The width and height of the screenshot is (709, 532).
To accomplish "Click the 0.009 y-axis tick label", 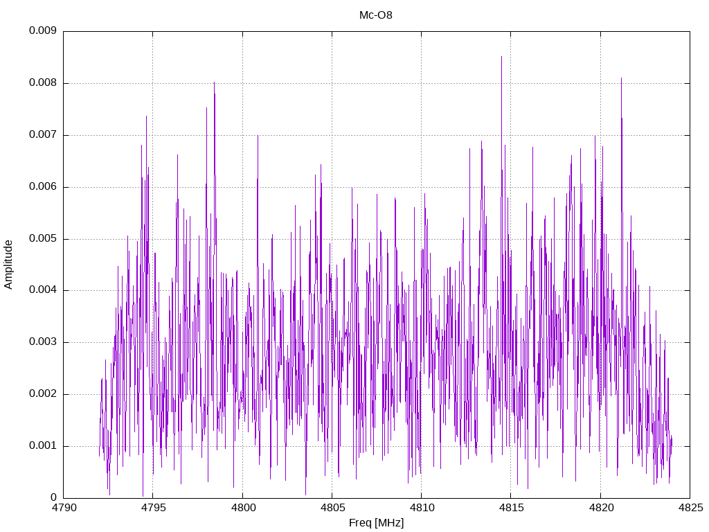I will point(43,30).
